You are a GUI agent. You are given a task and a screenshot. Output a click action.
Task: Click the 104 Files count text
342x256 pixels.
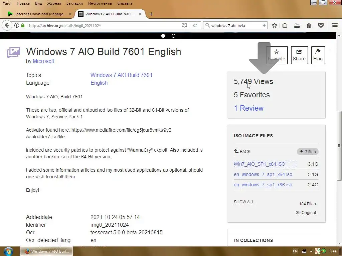pyautogui.click(x=307, y=204)
